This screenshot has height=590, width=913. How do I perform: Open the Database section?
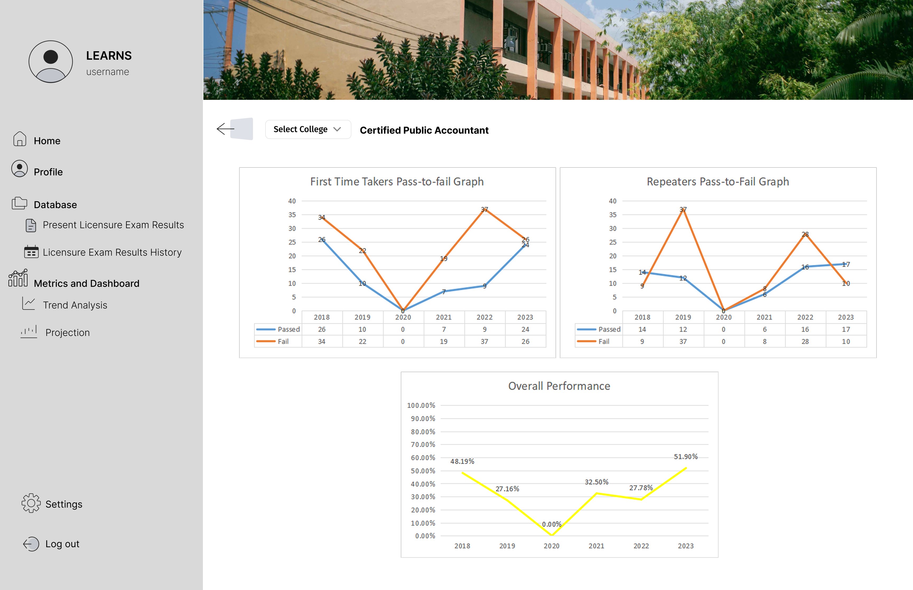tap(55, 205)
